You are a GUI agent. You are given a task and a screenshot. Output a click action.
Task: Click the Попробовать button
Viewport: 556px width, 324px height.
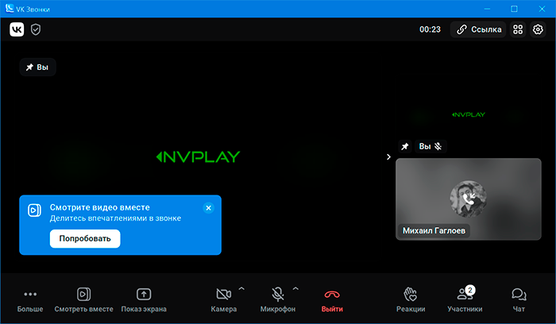[85, 238]
